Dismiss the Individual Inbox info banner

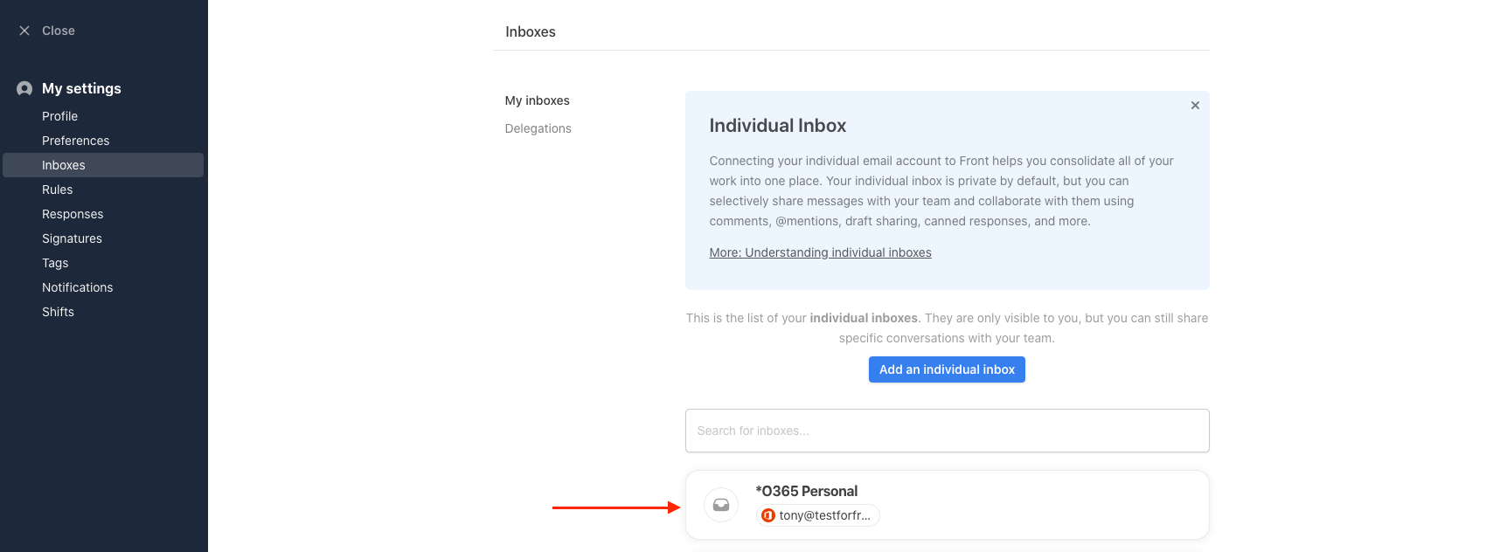(1195, 106)
